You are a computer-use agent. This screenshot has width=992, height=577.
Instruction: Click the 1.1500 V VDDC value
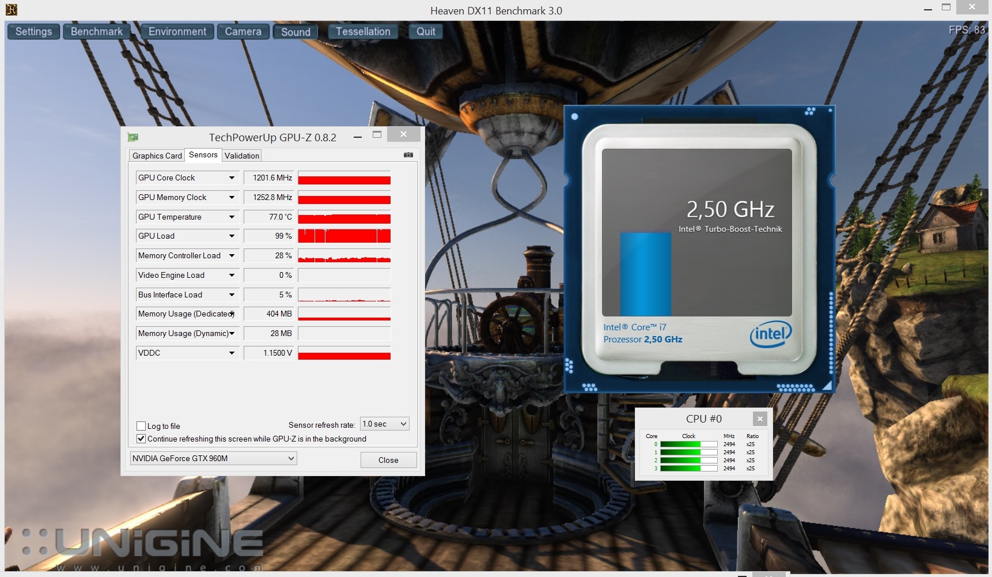pyautogui.click(x=269, y=353)
